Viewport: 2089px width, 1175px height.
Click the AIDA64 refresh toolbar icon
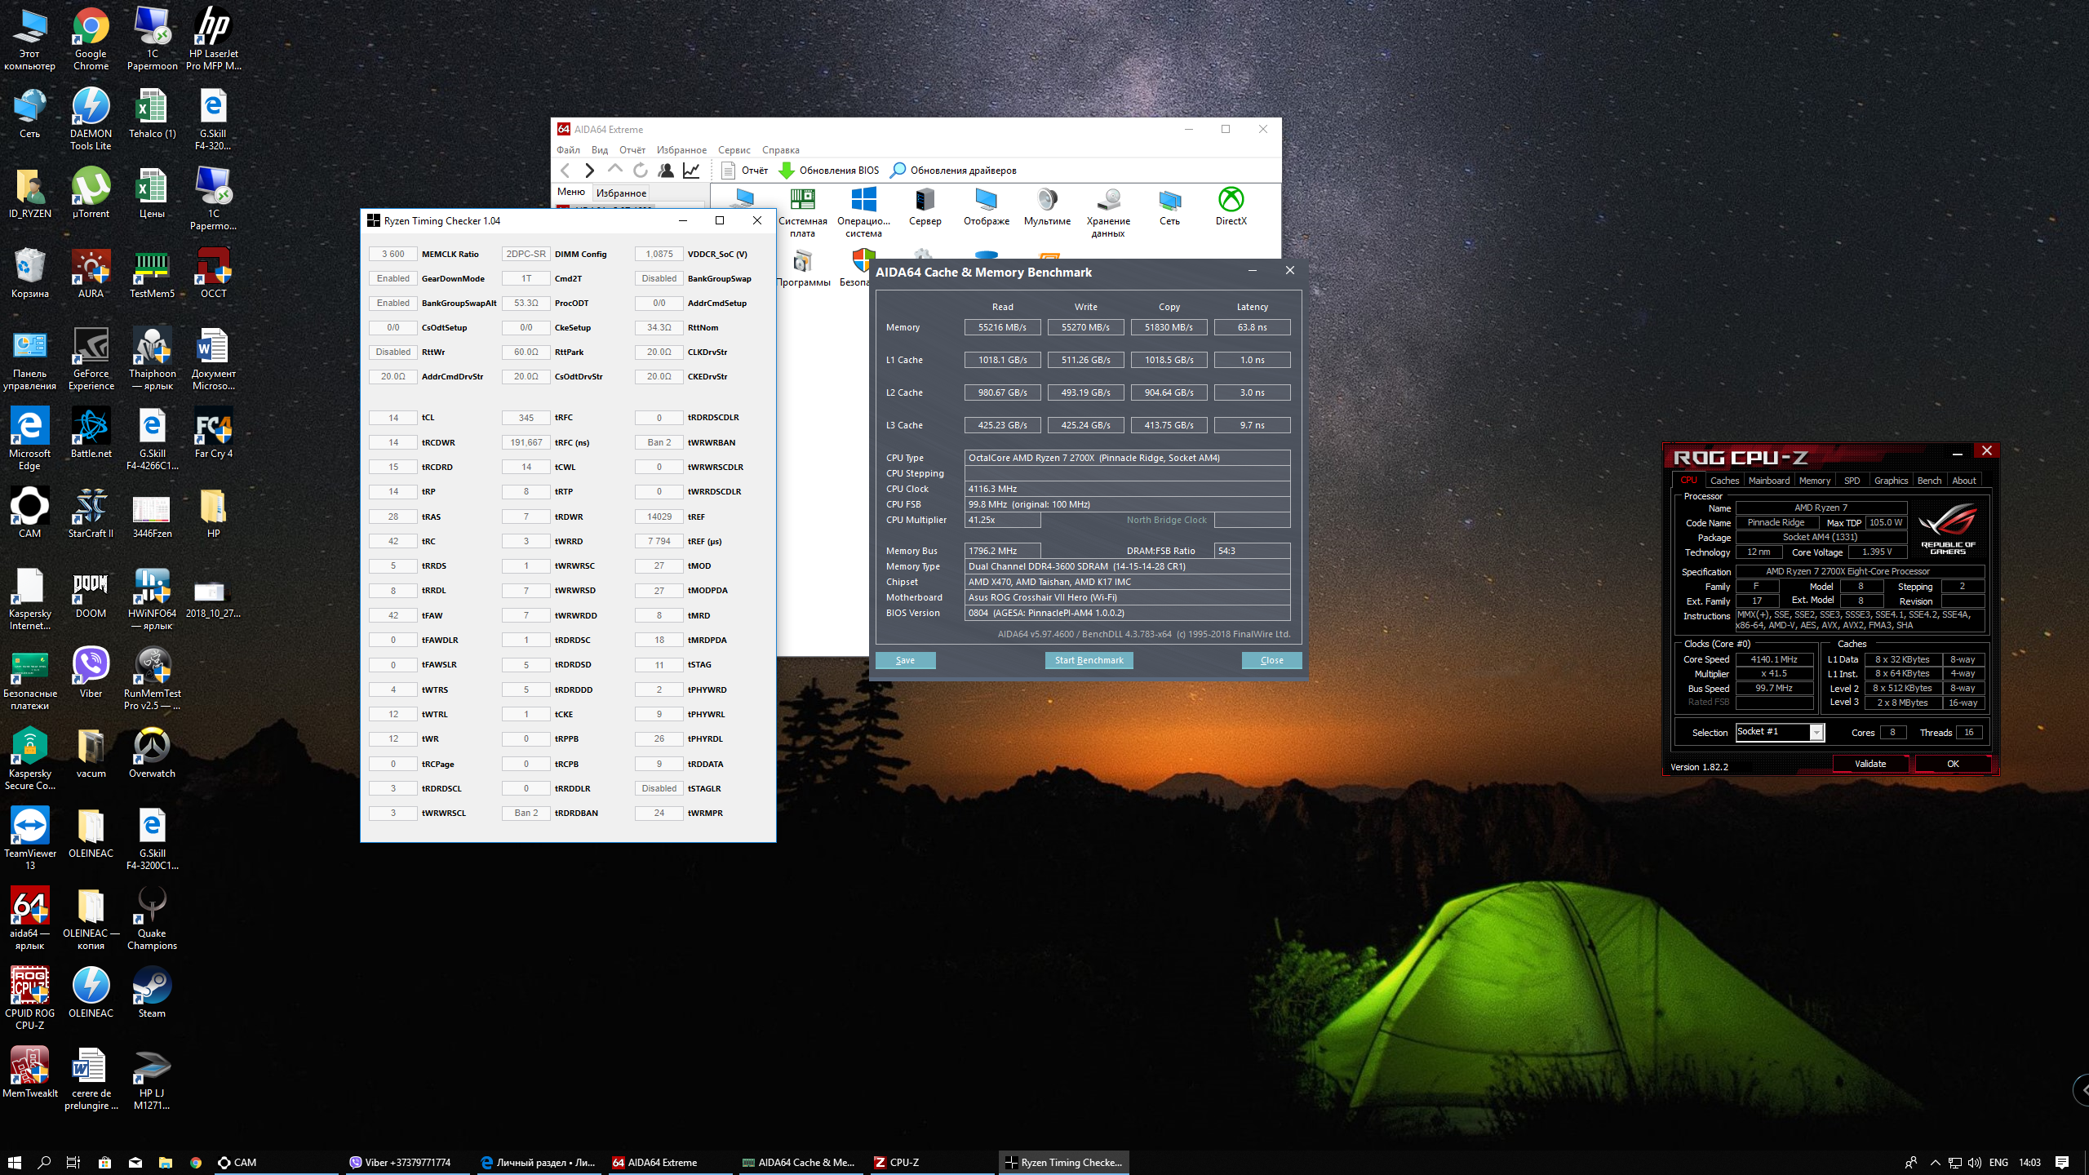pyautogui.click(x=641, y=170)
